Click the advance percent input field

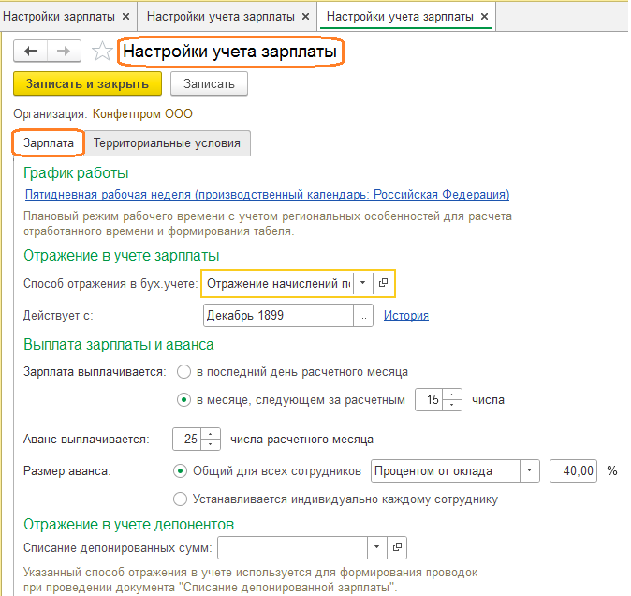pyautogui.click(x=573, y=470)
